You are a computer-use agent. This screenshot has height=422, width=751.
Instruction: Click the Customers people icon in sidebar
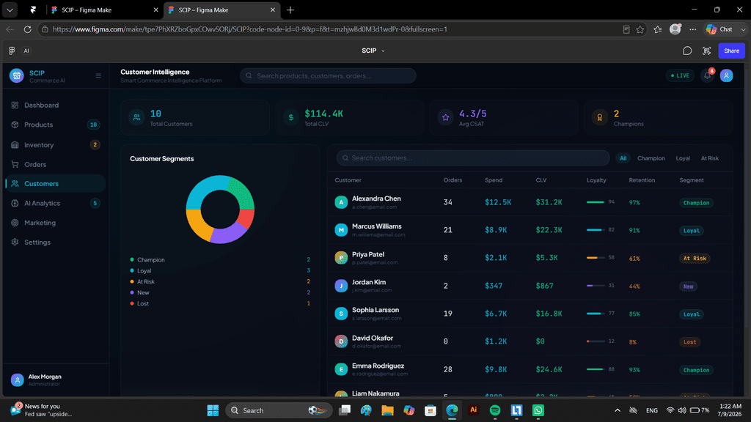click(x=15, y=183)
